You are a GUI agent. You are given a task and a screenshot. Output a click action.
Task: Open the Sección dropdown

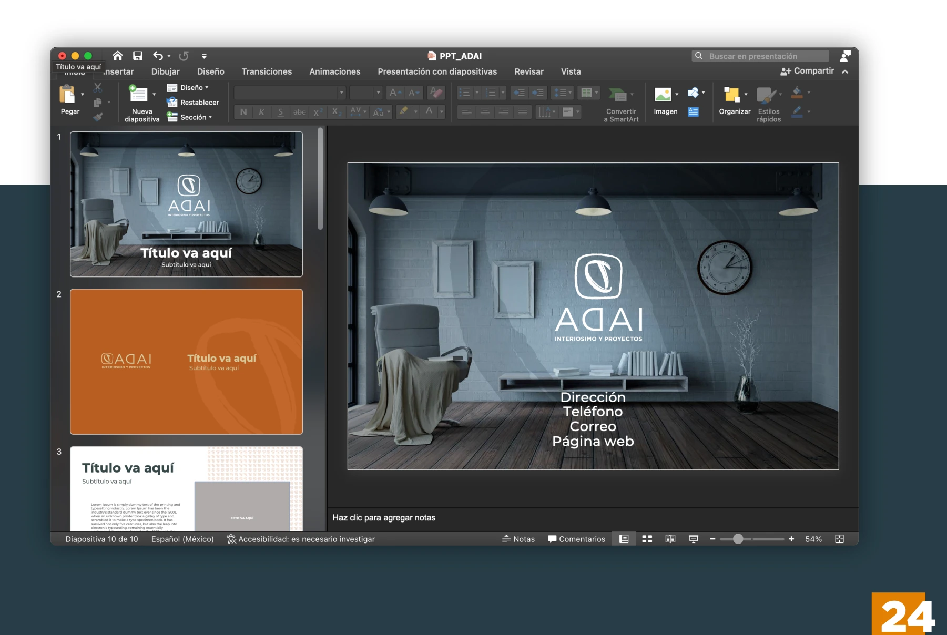[x=189, y=117]
